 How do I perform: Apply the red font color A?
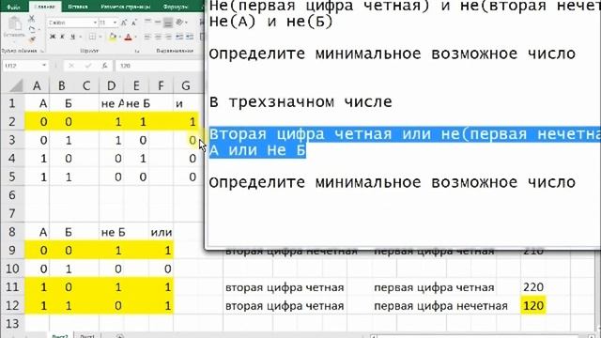pos(128,37)
